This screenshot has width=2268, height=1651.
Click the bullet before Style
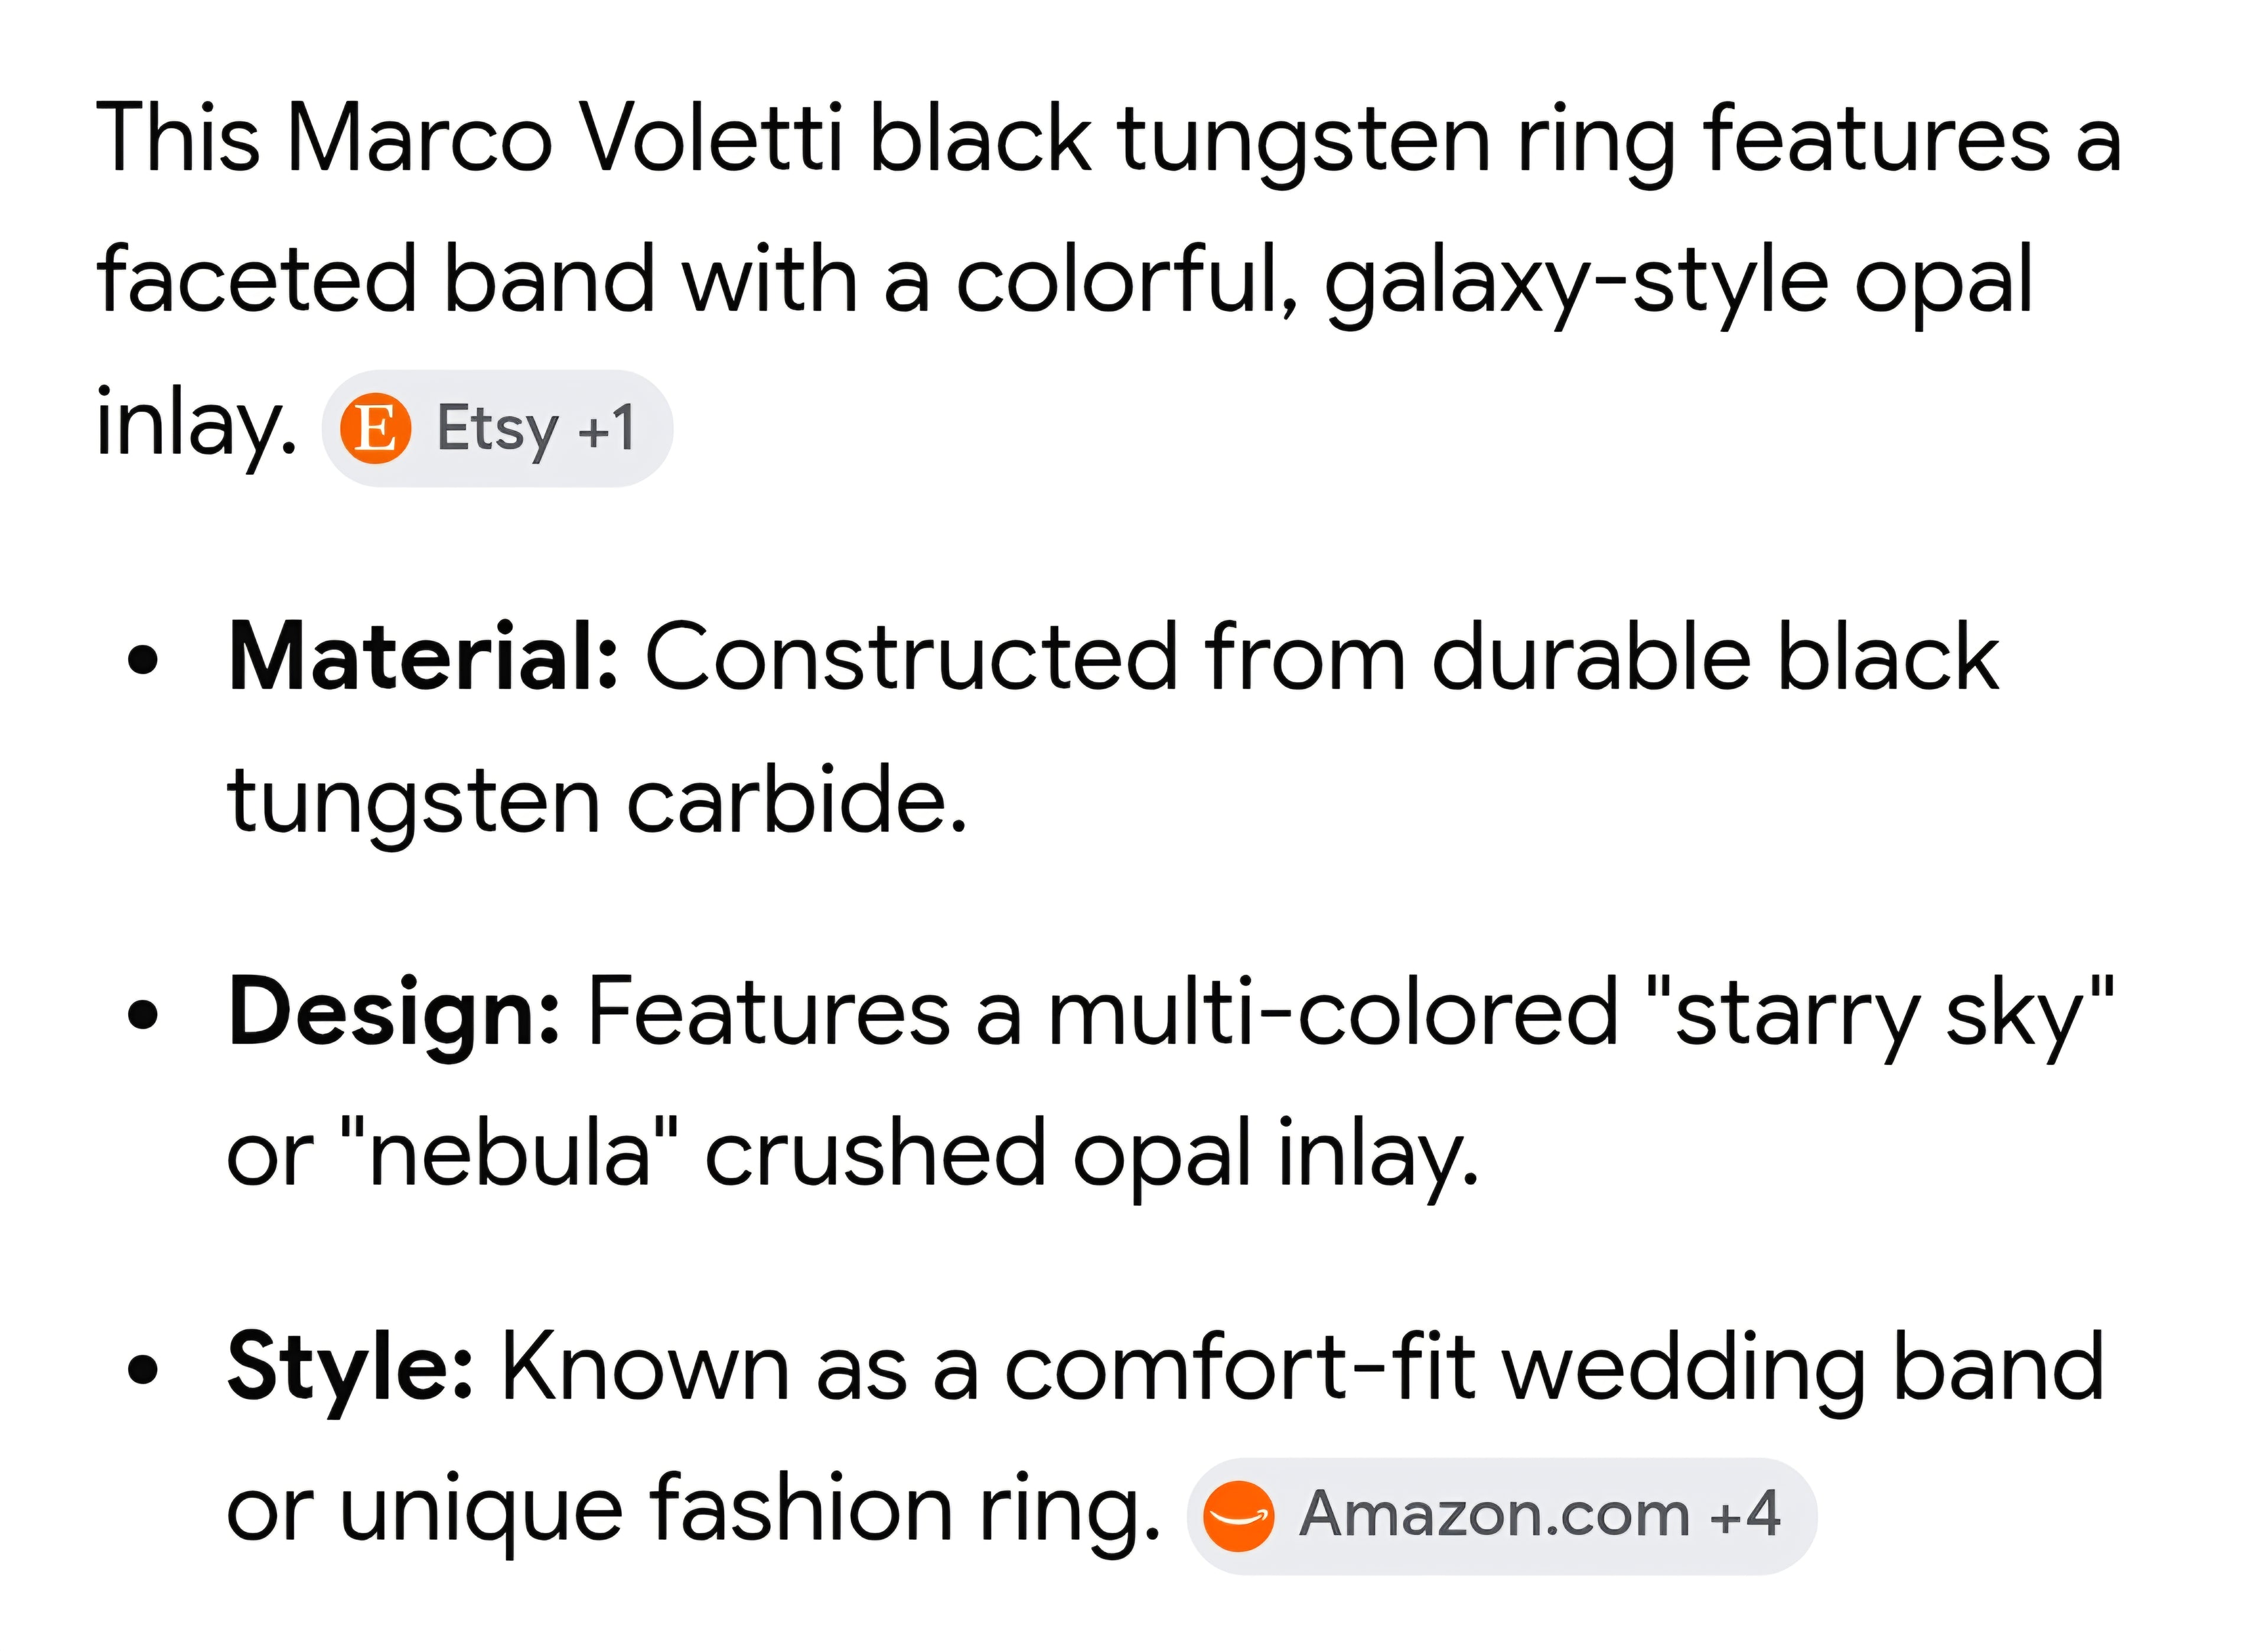click(x=143, y=1371)
